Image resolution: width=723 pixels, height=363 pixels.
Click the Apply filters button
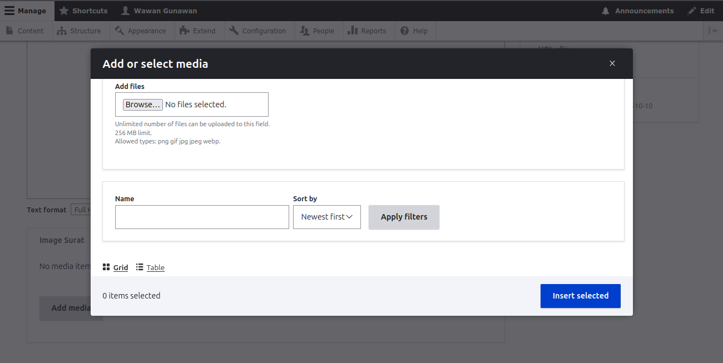tap(404, 217)
